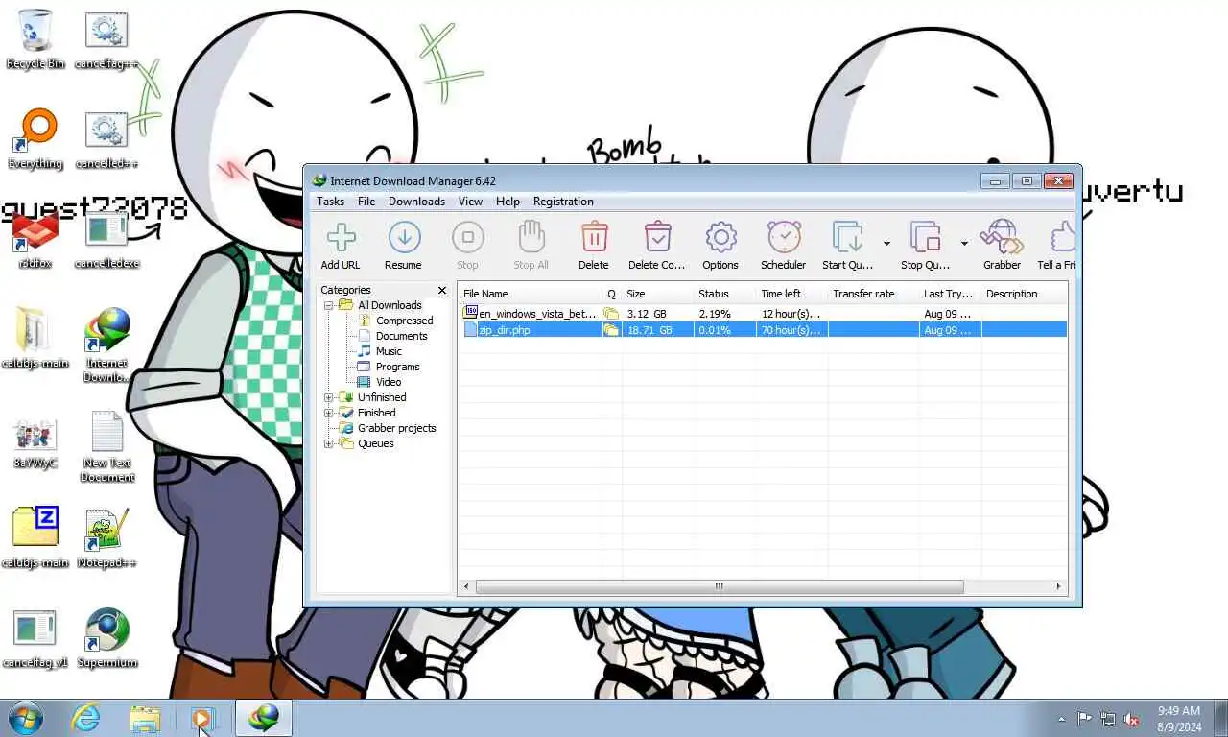This screenshot has height=737, width=1228.
Task: Sort by Size column header
Action: pyautogui.click(x=657, y=294)
